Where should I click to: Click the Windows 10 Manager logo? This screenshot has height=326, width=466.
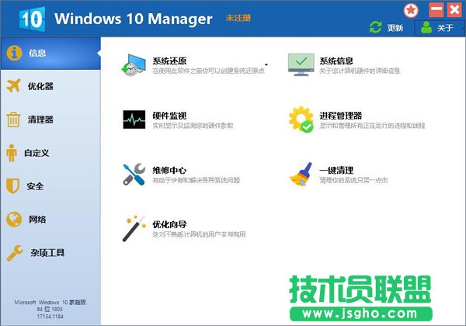click(x=32, y=19)
